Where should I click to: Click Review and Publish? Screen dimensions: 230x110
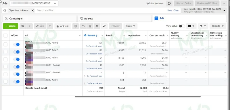click(207, 3)
